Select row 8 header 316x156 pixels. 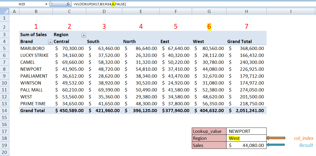pyautogui.click(x=5, y=69)
